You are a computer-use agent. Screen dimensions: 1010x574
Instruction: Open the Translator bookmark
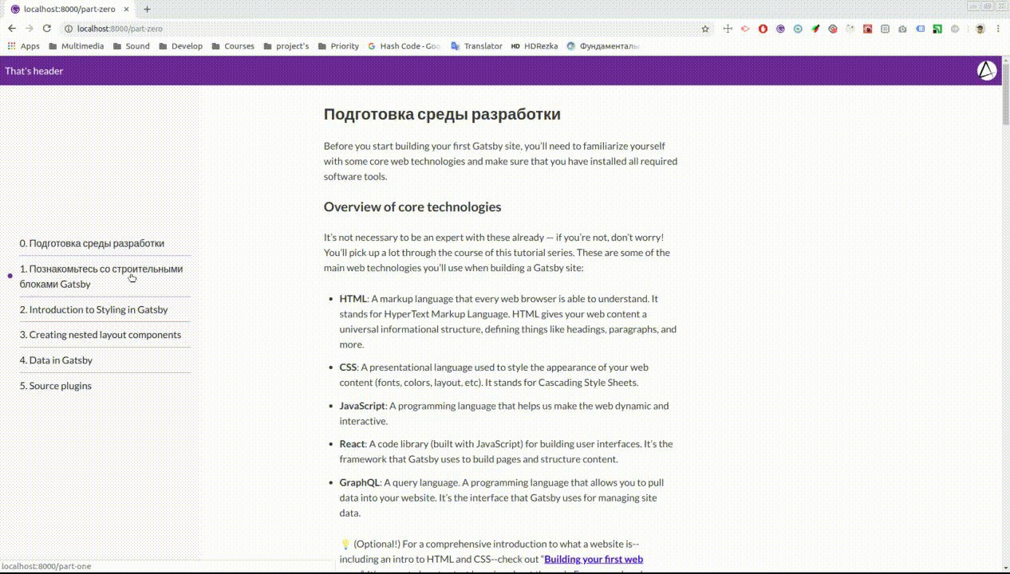(476, 46)
